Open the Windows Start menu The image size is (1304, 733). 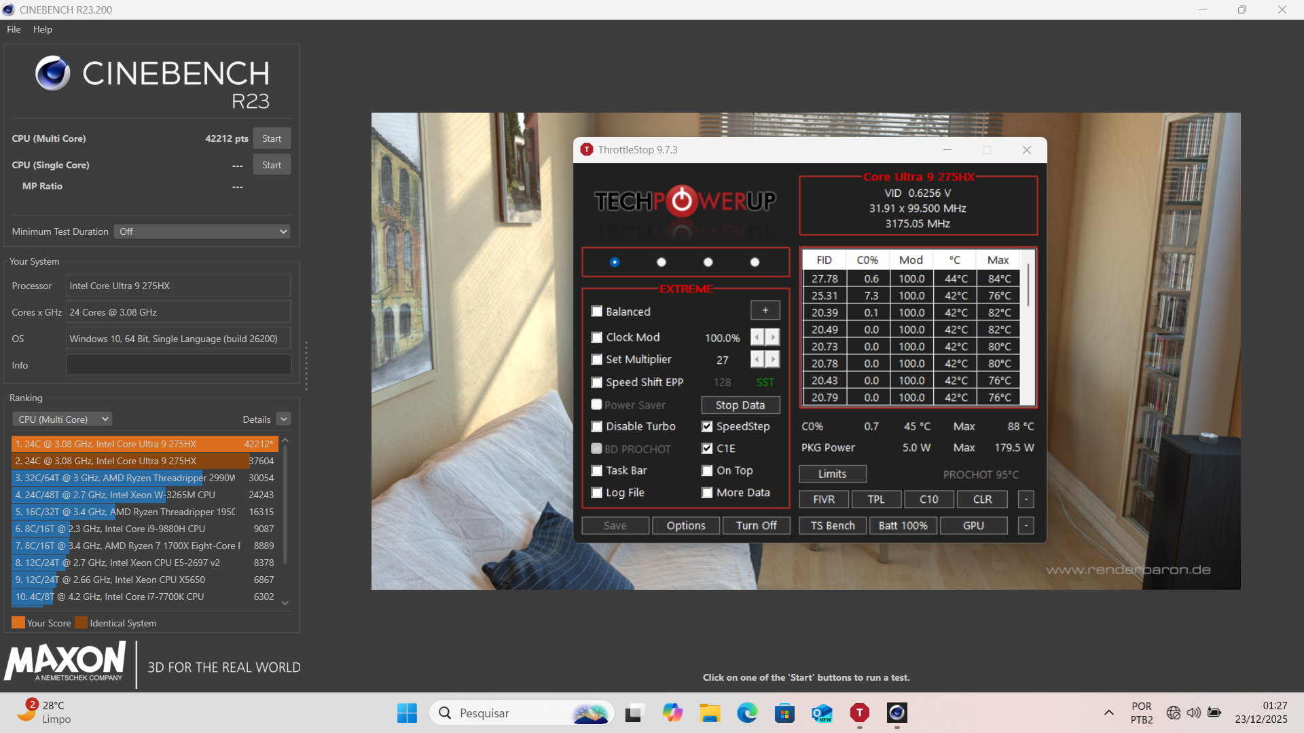[407, 713]
